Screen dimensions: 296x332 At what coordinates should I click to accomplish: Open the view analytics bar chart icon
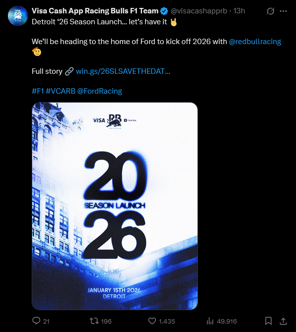[210, 321]
